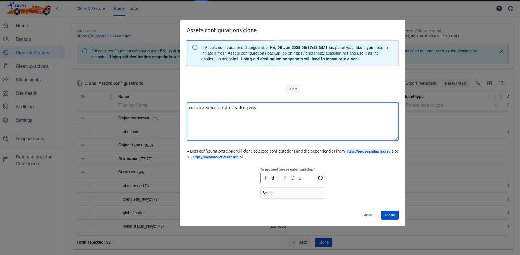This screenshot has height=255, width=520.
Task: Expand the Attributes group
Action: [83, 159]
